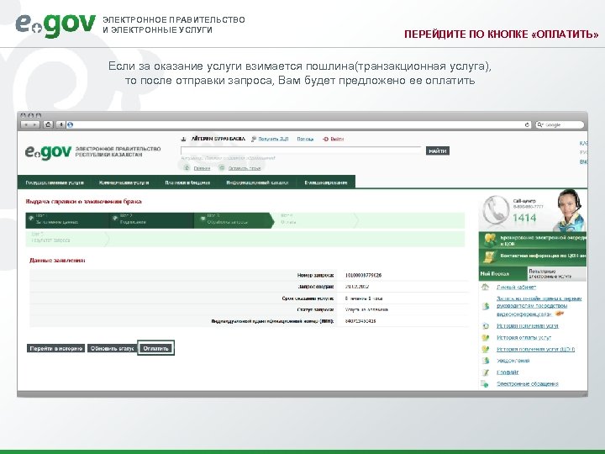Click the browser forward arrow button
The image size is (605, 454).
tap(35, 124)
